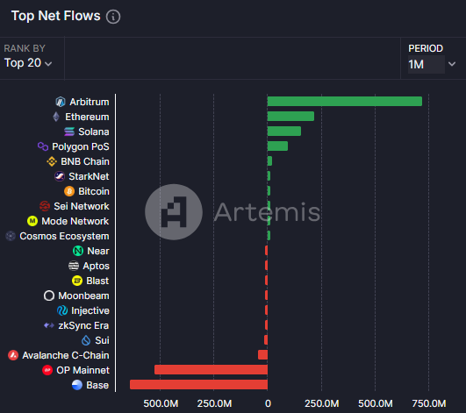The image size is (466, 413).
Task: Select the OP Mainnet red outflow bar
Action: click(211, 370)
